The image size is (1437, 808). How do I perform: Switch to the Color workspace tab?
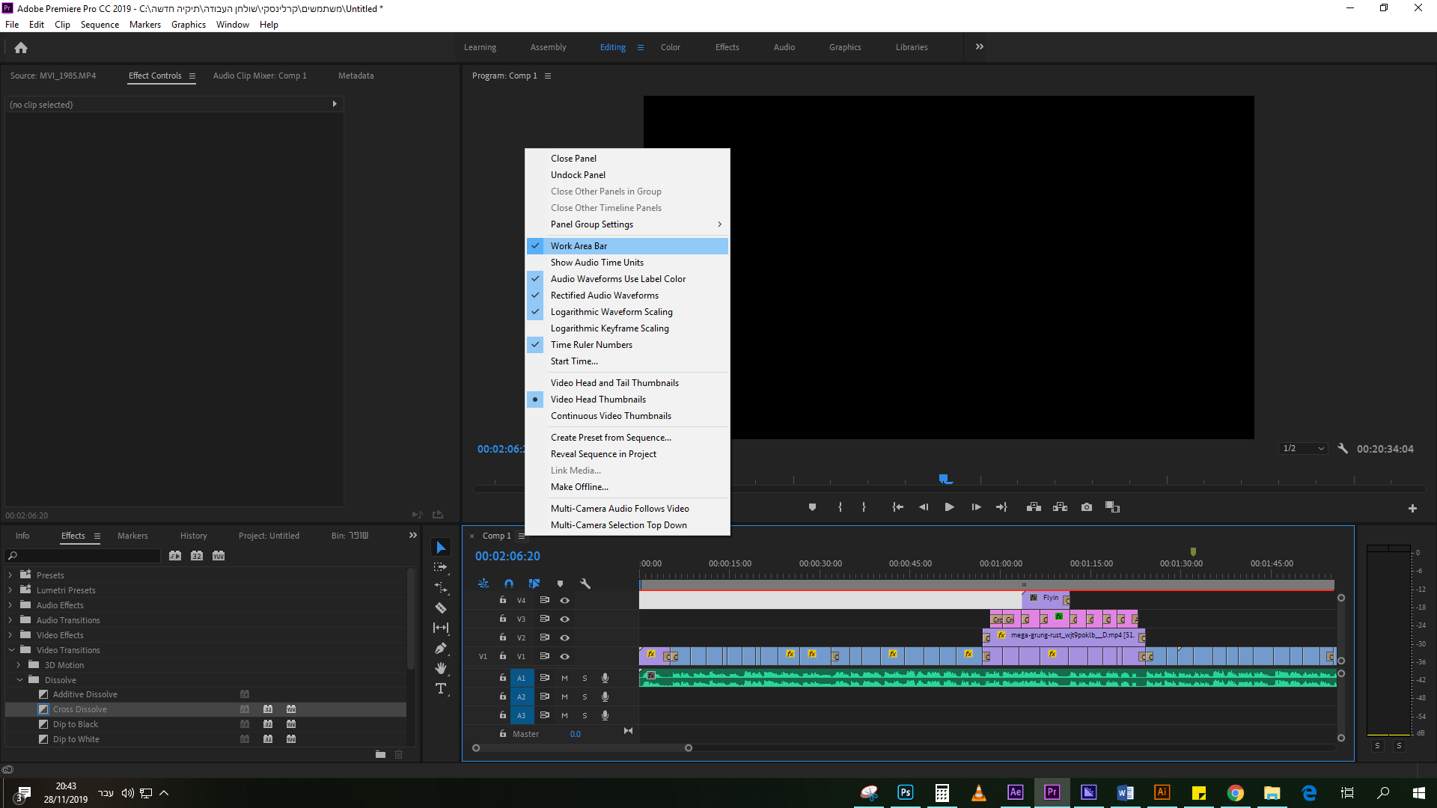click(x=670, y=47)
